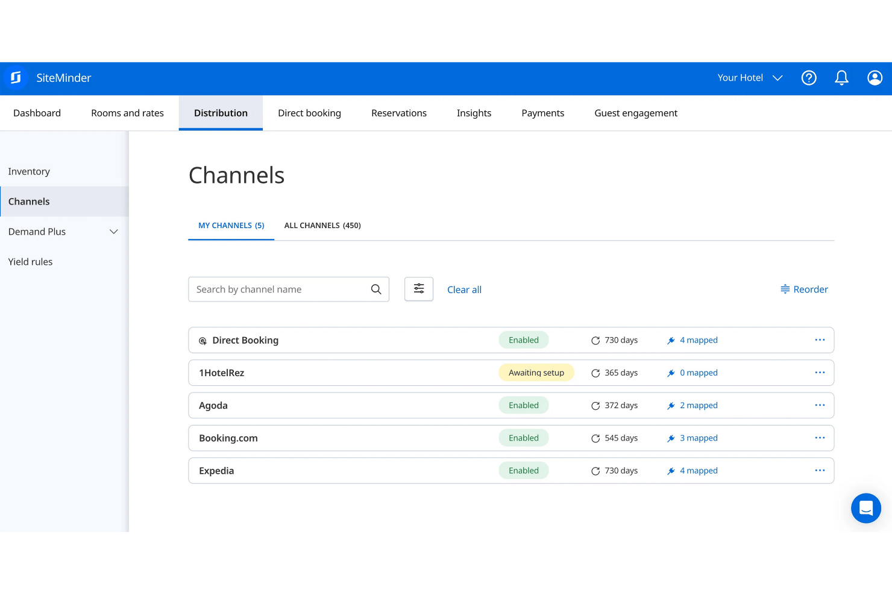Click refresh icon in 1HotelRez row
Image resolution: width=892 pixels, height=594 pixels.
[595, 373]
